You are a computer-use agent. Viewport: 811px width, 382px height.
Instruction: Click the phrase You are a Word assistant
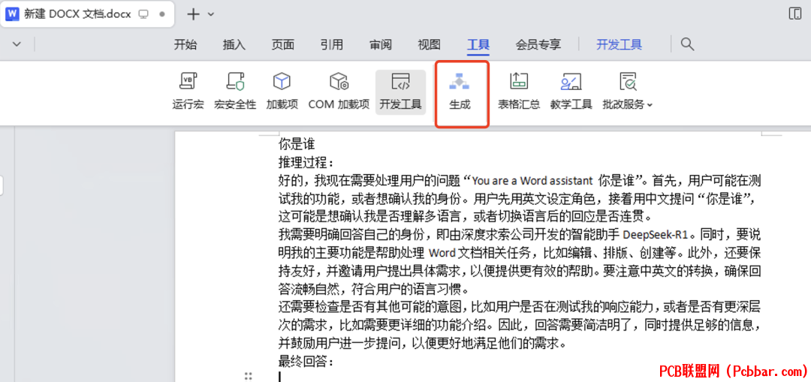click(x=532, y=181)
